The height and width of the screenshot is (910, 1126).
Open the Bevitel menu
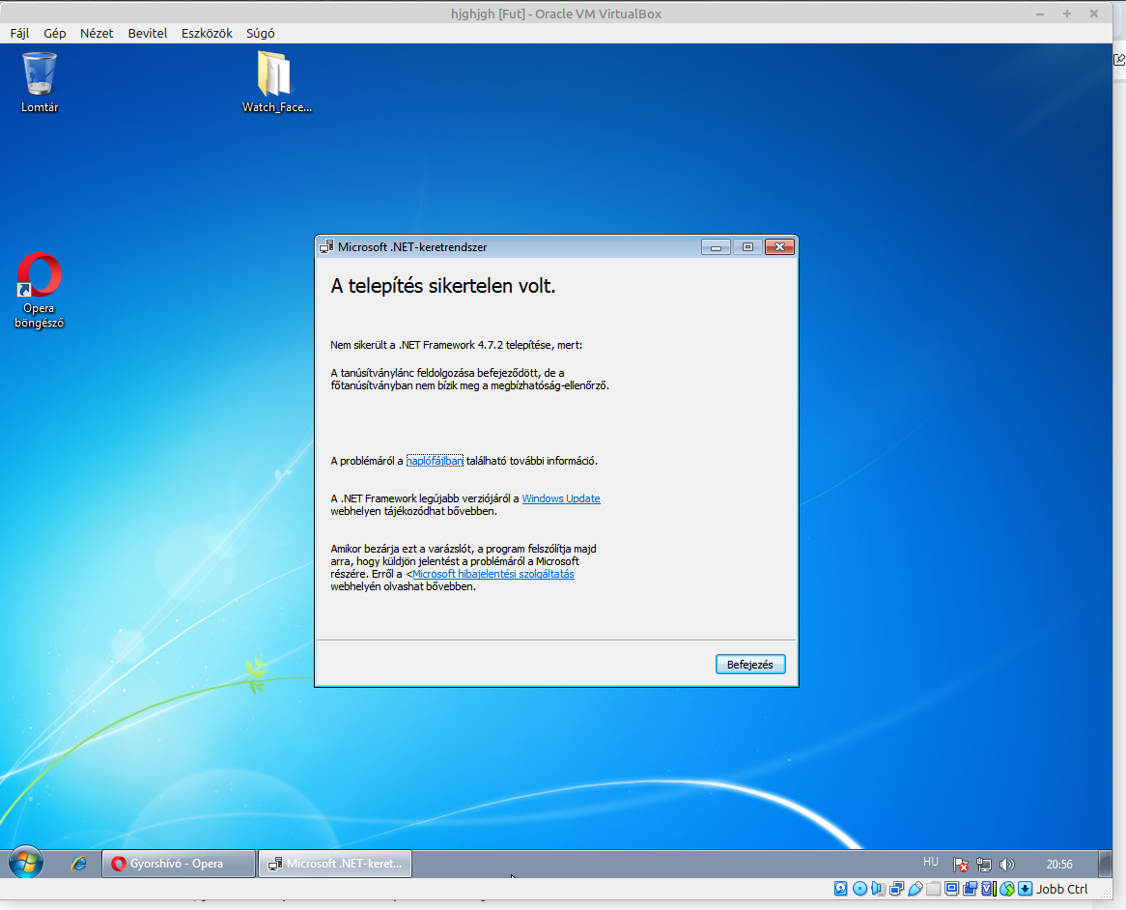147,33
